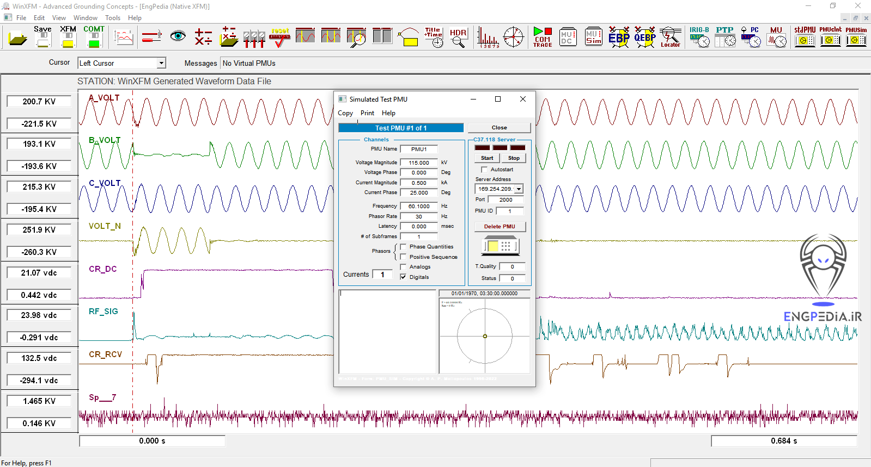The height and width of the screenshot is (467, 871).
Task: Open the HDR magnifier icon
Action: [458, 38]
